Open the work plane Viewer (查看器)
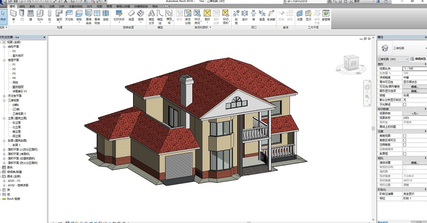 [x=326, y=15]
